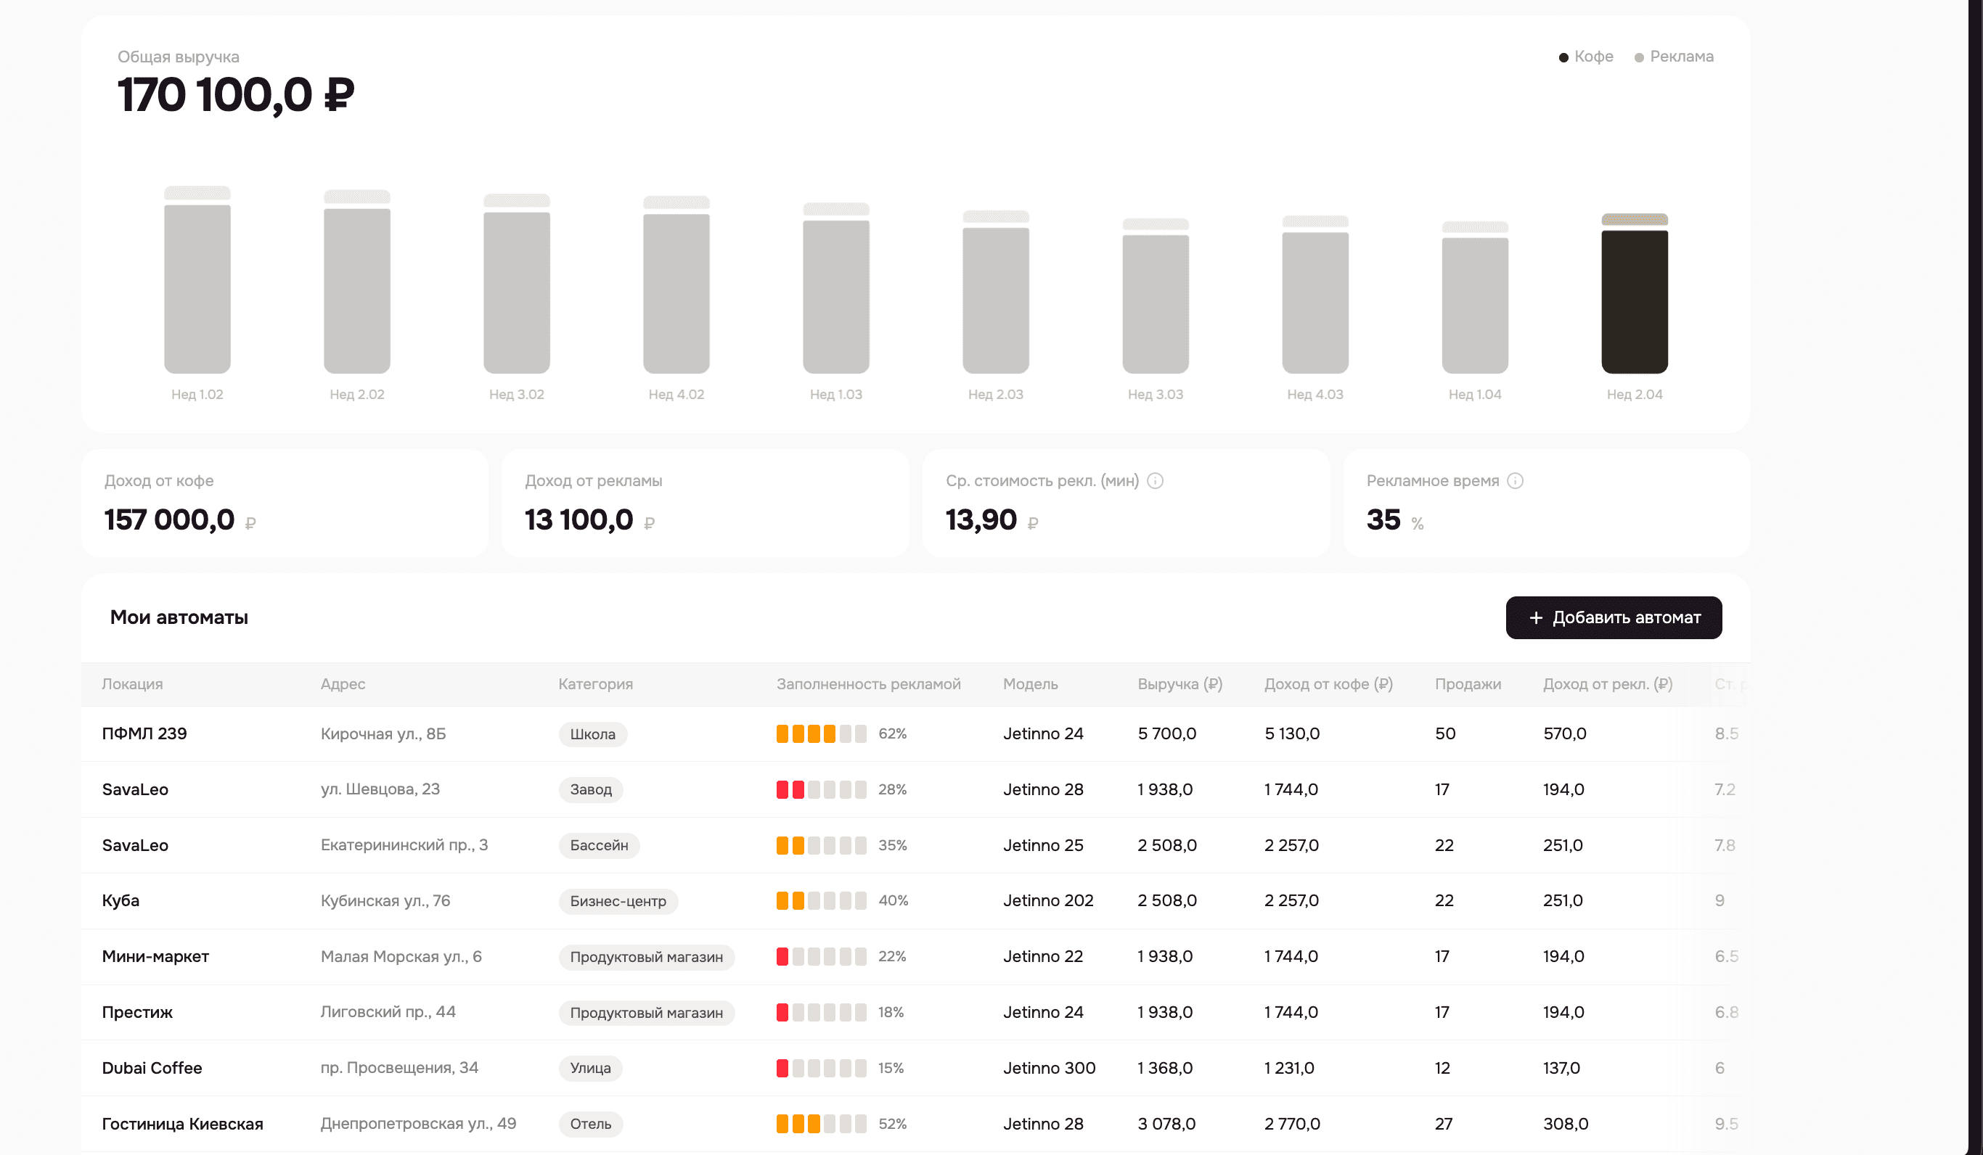Sort by Заполненность рекламой column
This screenshot has height=1155, width=1983.
(x=868, y=683)
